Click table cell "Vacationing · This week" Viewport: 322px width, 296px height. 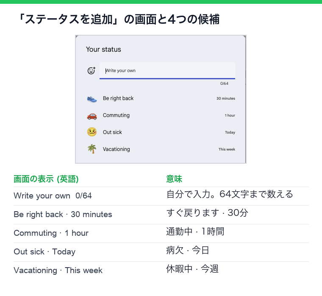pos(58,271)
